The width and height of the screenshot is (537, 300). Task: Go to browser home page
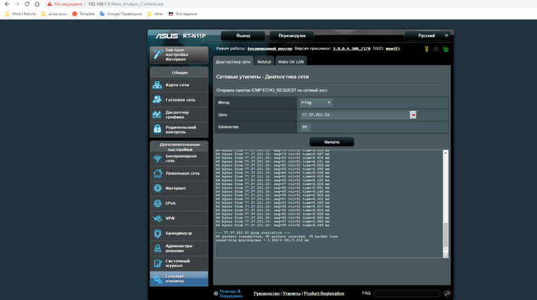pyautogui.click(x=37, y=4)
